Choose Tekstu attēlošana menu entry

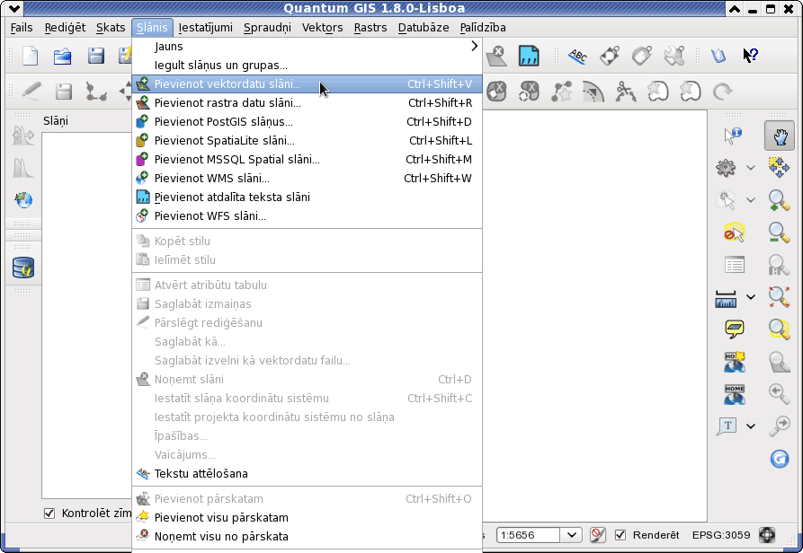point(308,474)
